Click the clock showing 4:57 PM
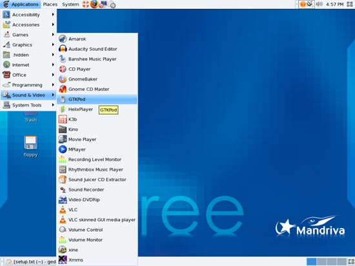Image resolution: width=355 pixels, height=266 pixels. point(334,5)
